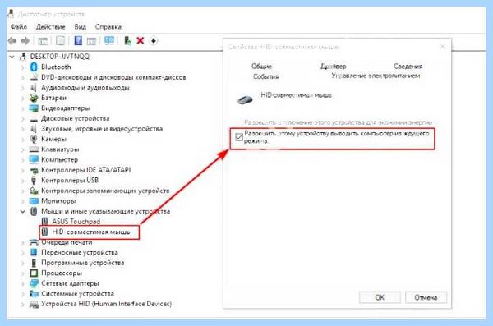Viewport: 493px width, 326px height.
Task: Click the mouse icon in properties dialog
Action: pyautogui.click(x=245, y=99)
